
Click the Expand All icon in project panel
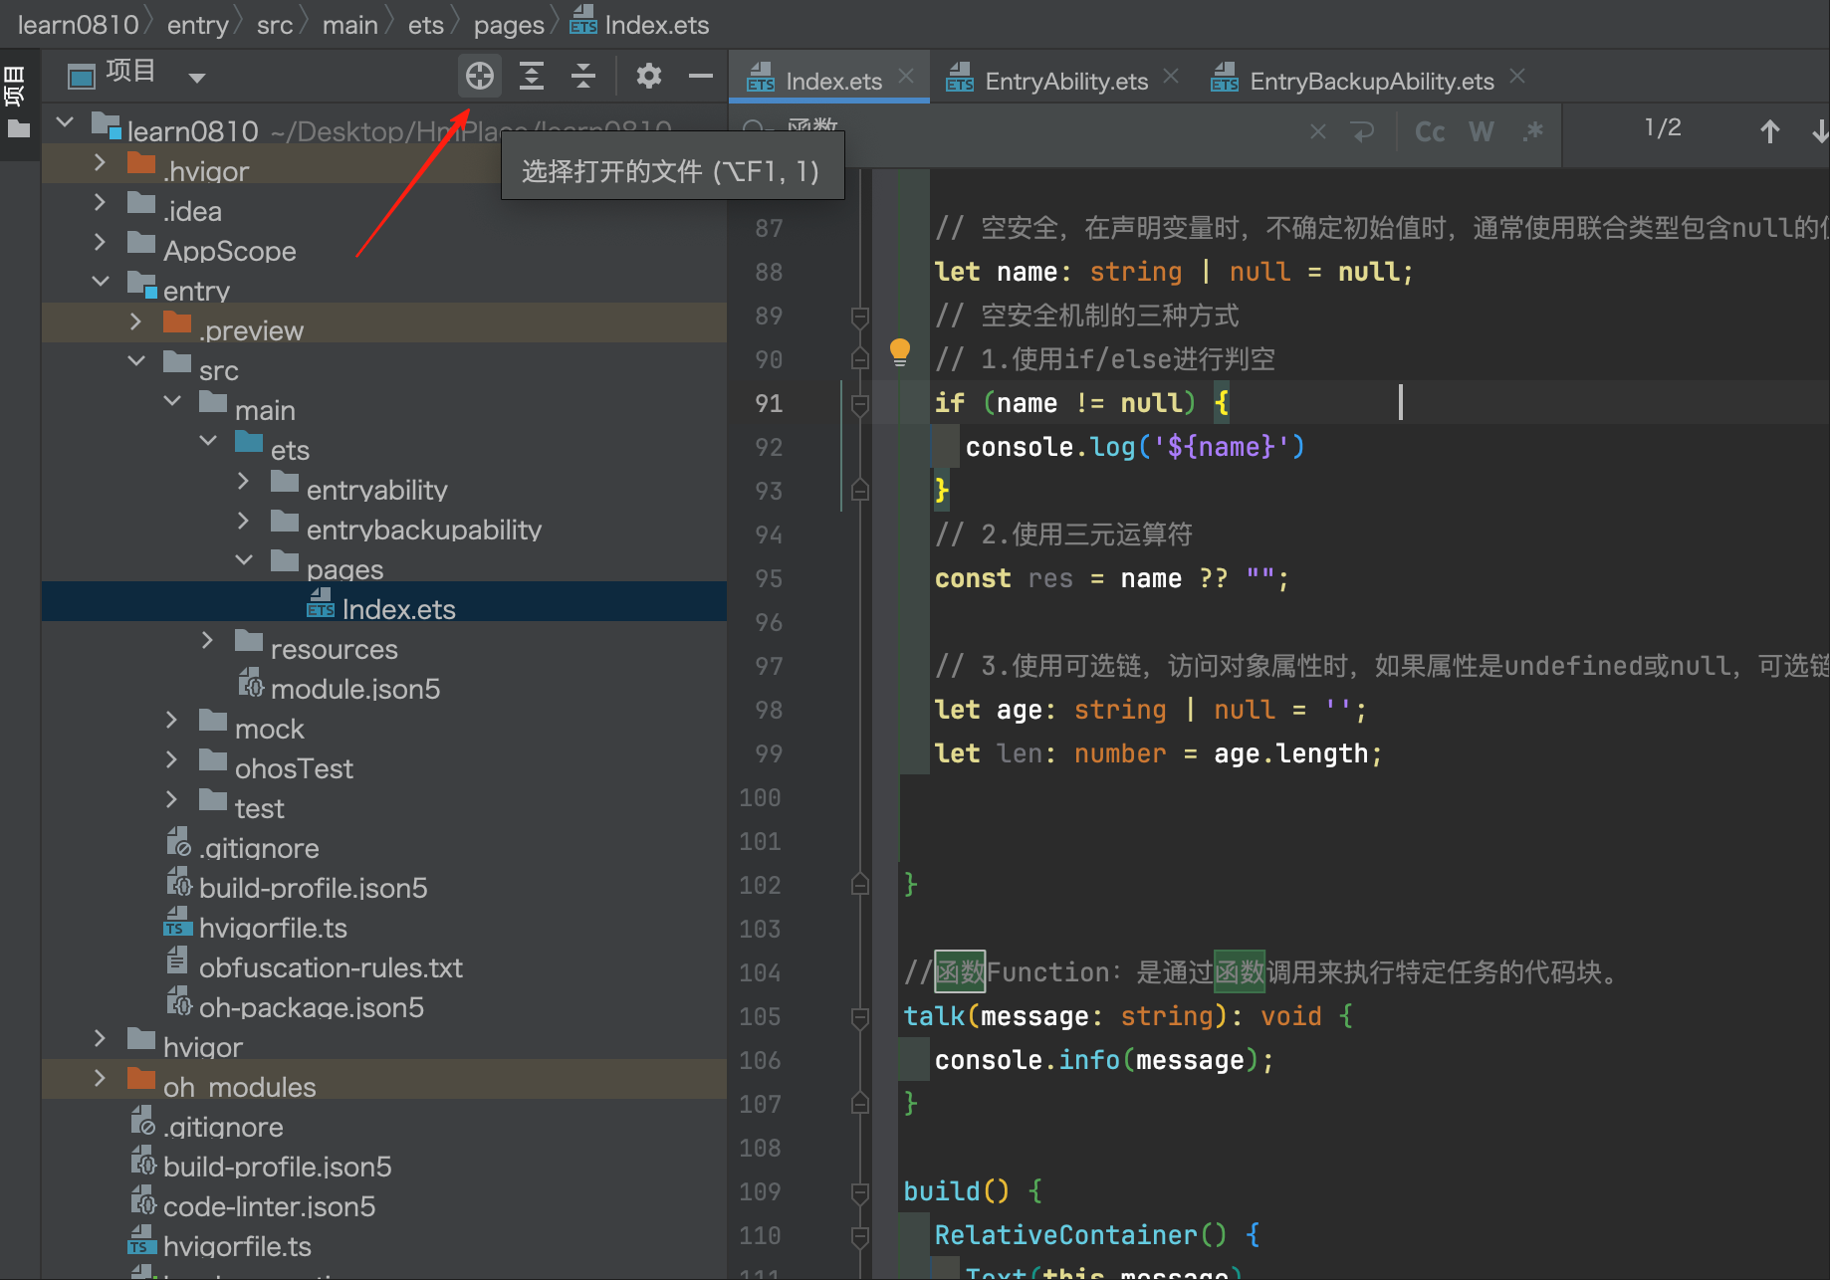point(532,76)
